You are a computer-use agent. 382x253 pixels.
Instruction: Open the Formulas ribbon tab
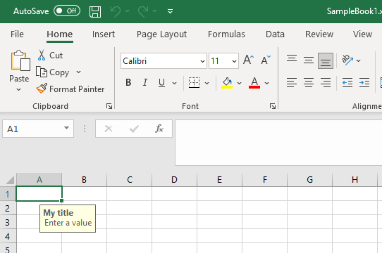pos(226,34)
